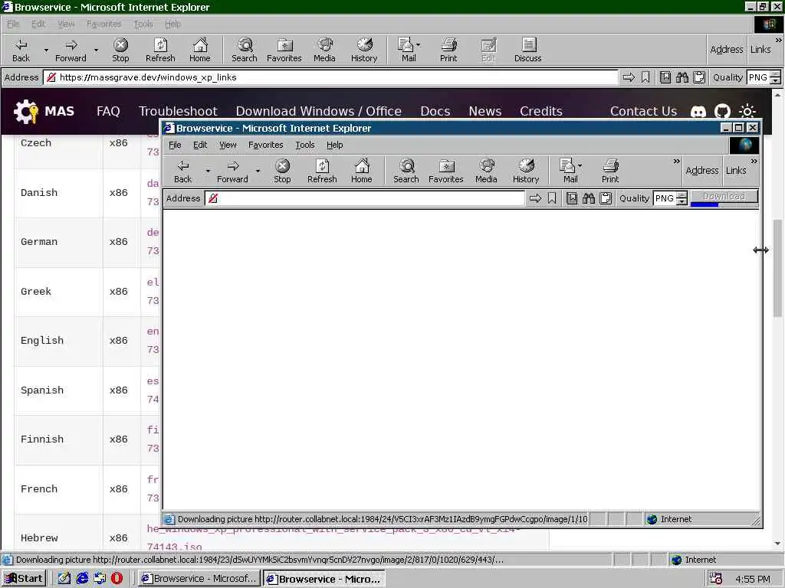Click Search in the front browser window
The height and width of the screenshot is (588, 785).
(x=406, y=171)
